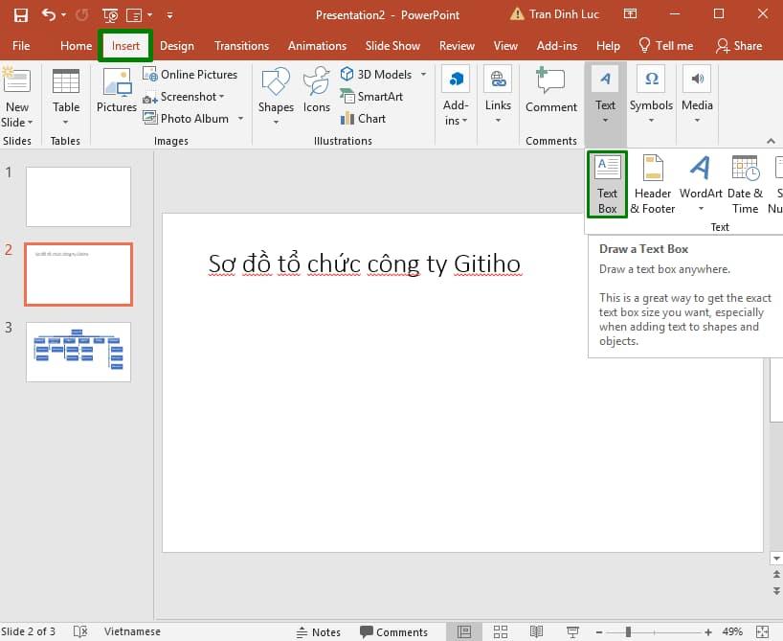Viewport: 783px width, 641px height.
Task: Open the Slide Show ribbon tab
Action: pos(392,45)
